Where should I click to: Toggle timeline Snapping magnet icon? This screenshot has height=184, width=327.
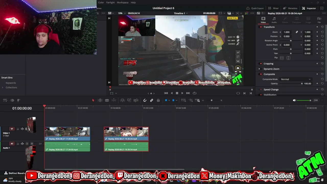pos(145,100)
